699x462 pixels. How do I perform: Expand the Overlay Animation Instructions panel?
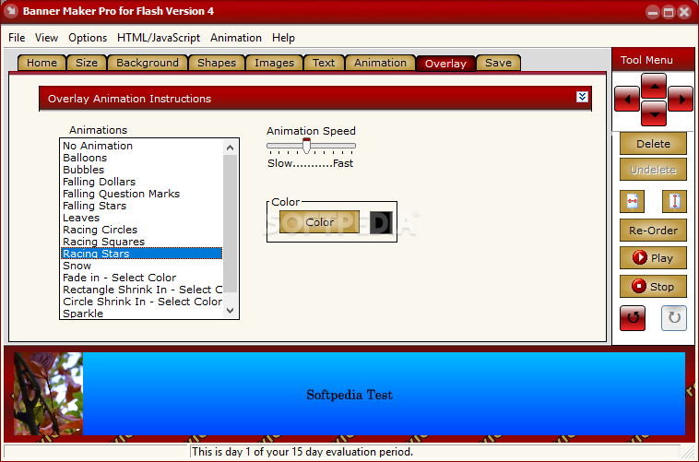582,97
